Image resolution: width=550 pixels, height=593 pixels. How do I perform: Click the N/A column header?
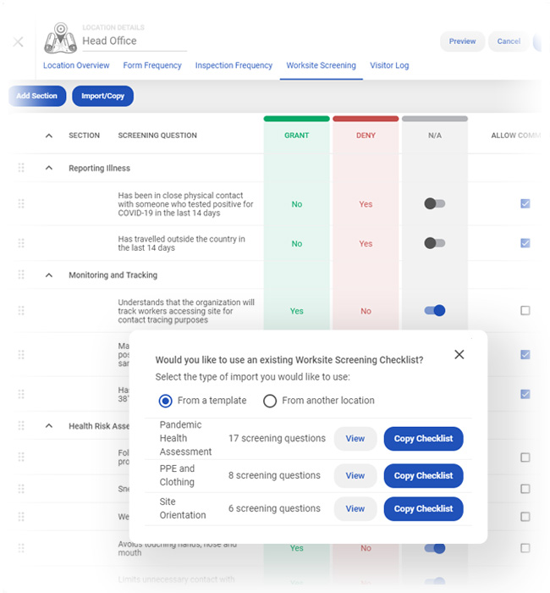(x=435, y=136)
